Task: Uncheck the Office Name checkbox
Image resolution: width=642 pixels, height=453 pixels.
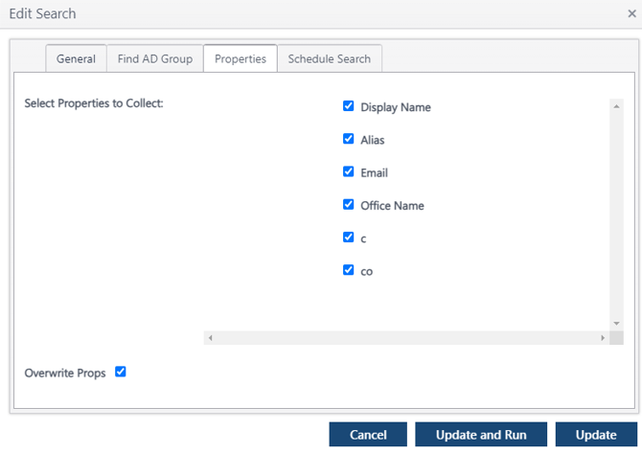Action: click(x=349, y=205)
